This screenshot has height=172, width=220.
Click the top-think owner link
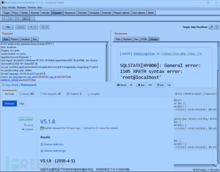[x=12, y=85]
